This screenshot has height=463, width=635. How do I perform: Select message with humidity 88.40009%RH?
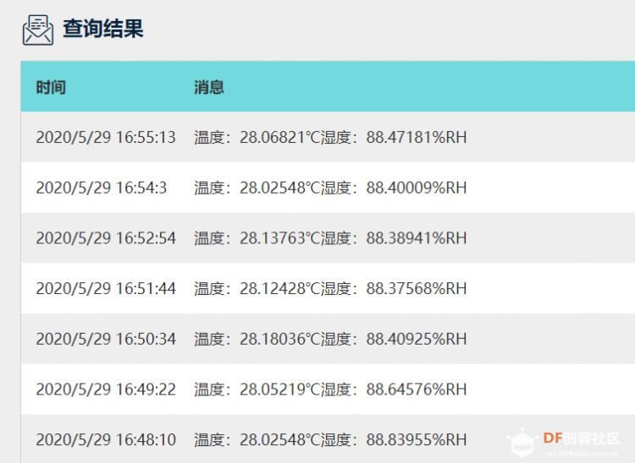[330, 188]
